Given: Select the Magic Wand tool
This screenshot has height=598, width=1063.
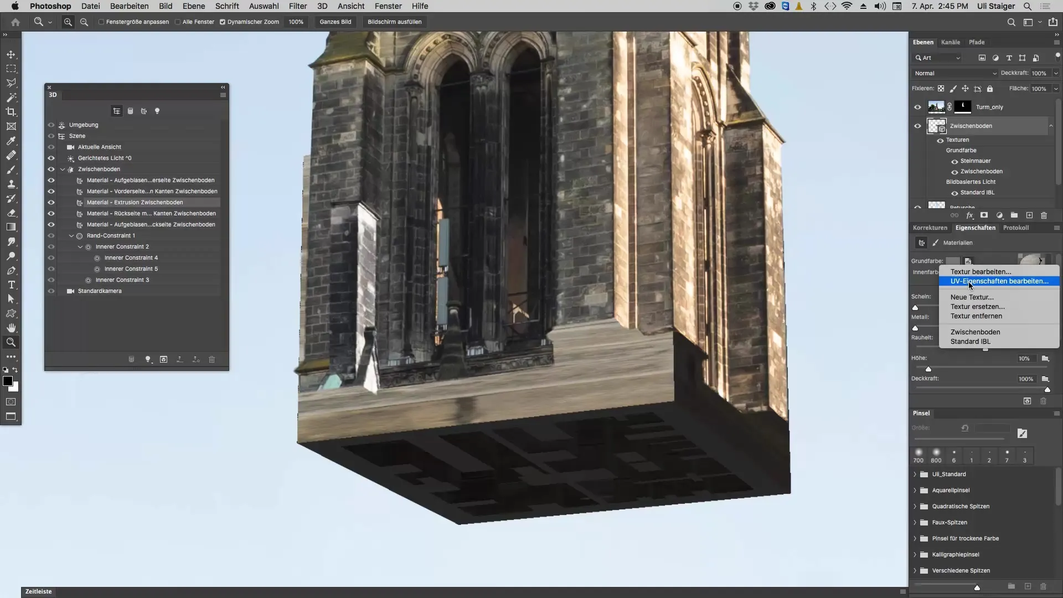Looking at the screenshot, I should click(x=11, y=97).
